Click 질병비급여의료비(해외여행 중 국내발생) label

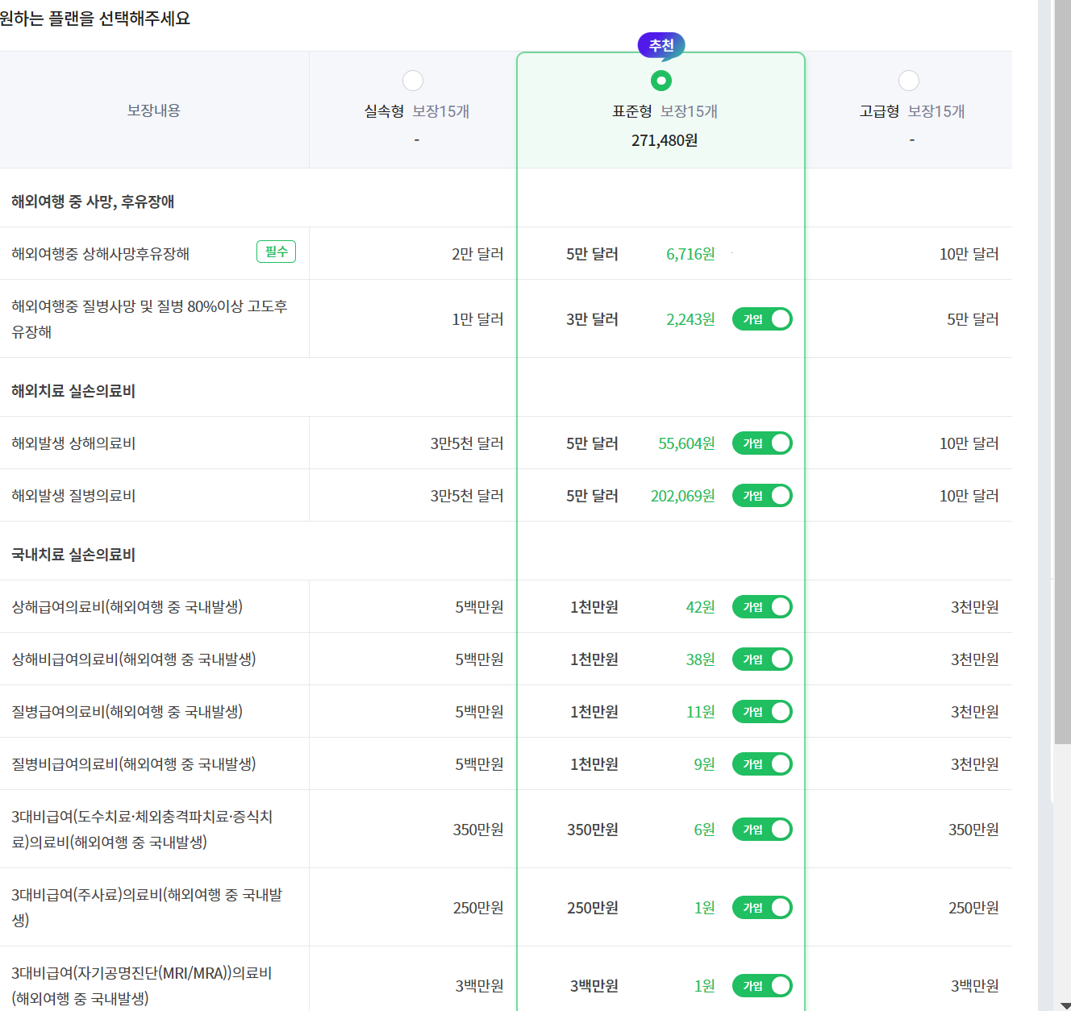coord(133,764)
